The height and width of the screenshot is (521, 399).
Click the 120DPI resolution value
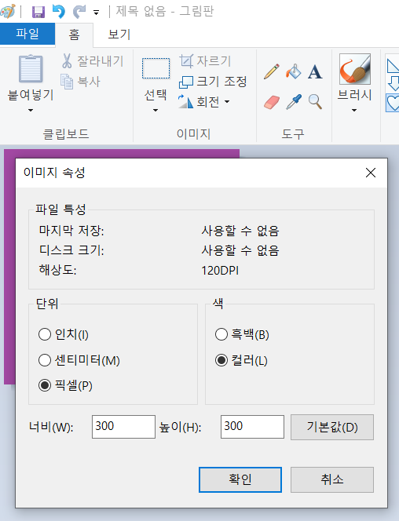[x=220, y=271]
